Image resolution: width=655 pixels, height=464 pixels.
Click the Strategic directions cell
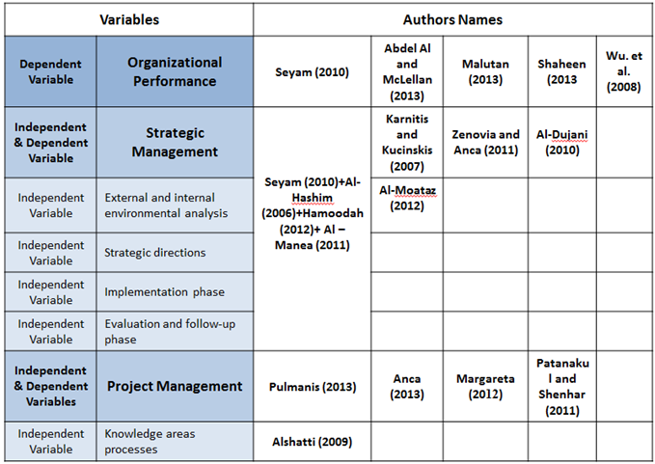tap(175, 253)
